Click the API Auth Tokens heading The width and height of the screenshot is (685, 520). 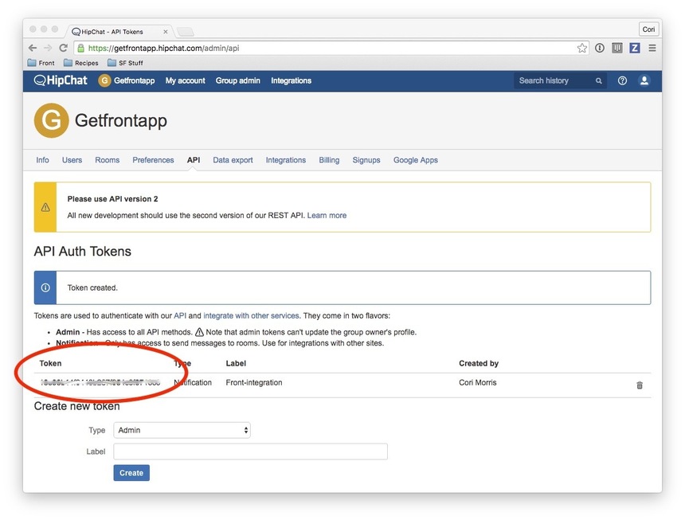pyautogui.click(x=83, y=252)
